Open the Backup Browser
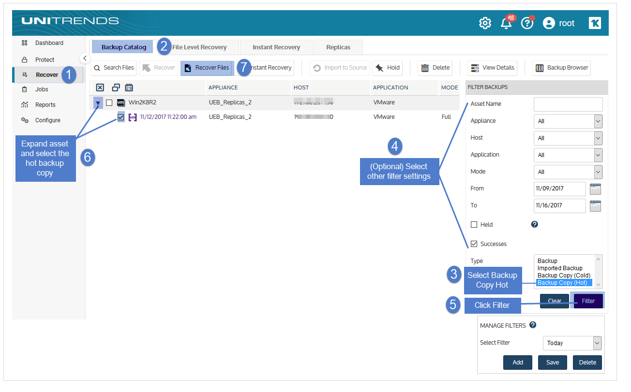The width and height of the screenshot is (631, 392). (562, 68)
